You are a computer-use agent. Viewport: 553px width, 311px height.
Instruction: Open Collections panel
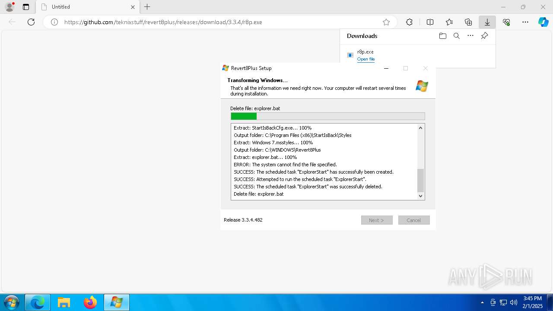pyautogui.click(x=468, y=22)
